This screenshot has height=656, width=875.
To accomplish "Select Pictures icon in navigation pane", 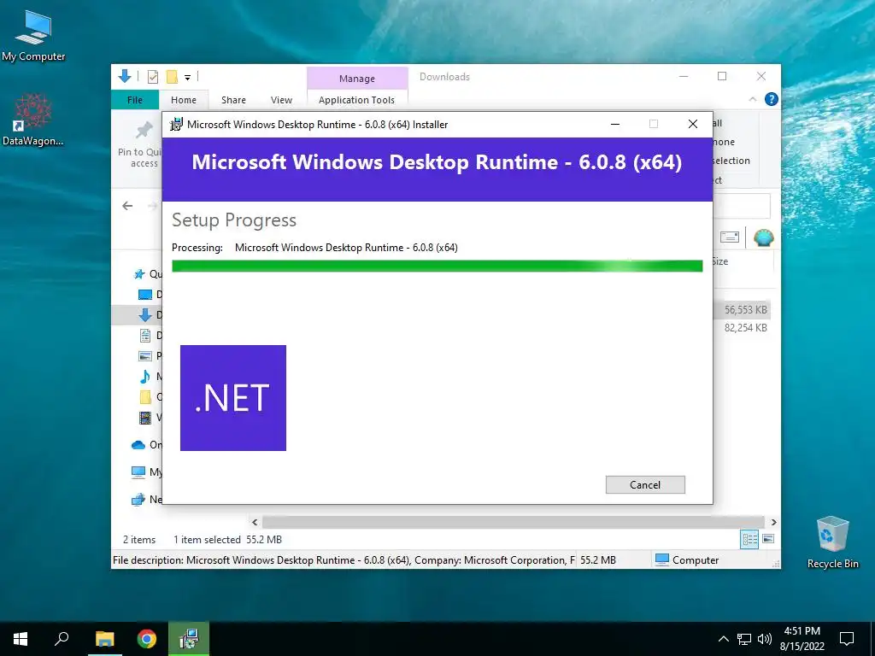I will [145, 356].
